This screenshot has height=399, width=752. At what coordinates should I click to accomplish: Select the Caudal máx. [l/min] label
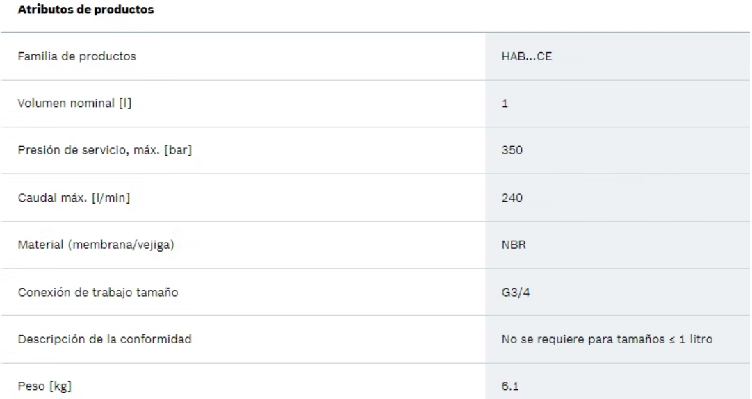74,197
